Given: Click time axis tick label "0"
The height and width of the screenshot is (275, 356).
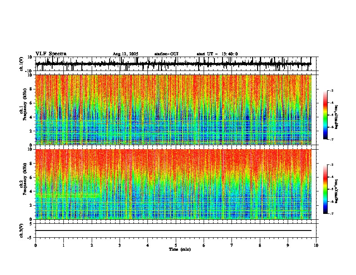Looking at the screenshot, I should tap(36, 245).
